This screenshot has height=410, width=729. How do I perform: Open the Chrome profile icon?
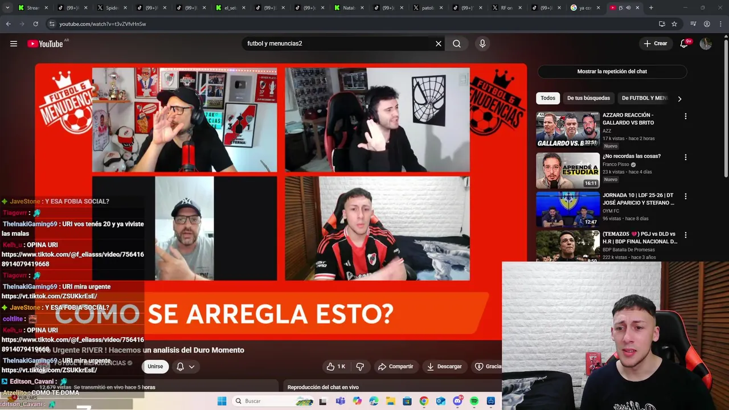point(707,24)
